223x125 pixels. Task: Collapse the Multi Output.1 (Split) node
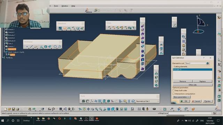click(x=5, y=52)
